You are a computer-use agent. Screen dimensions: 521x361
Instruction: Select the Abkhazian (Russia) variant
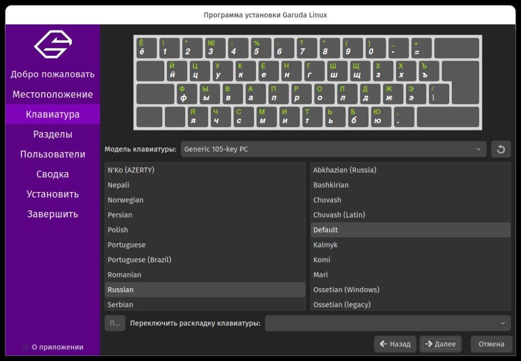[x=411, y=170]
